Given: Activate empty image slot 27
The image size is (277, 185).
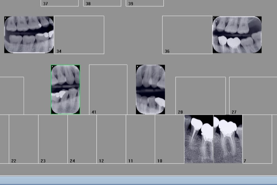Looking at the screenshot, I should (253, 96).
